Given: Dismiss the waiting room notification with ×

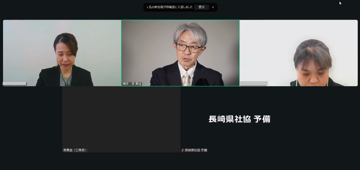Looking at the screenshot, I should click(x=213, y=7).
